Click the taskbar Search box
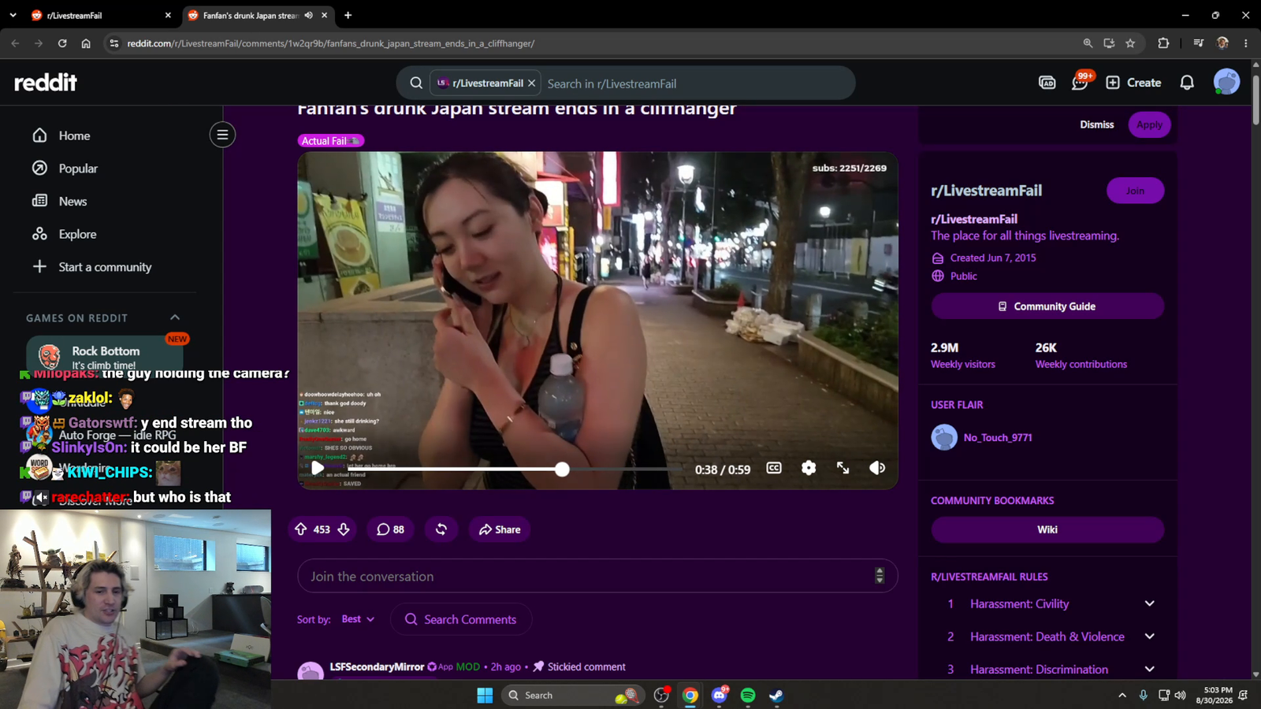1261x709 pixels. click(x=573, y=695)
